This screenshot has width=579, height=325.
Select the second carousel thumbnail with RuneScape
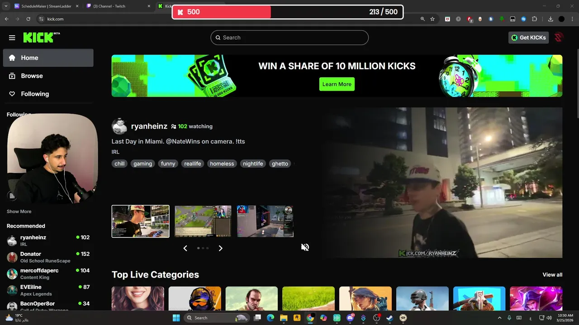click(203, 221)
